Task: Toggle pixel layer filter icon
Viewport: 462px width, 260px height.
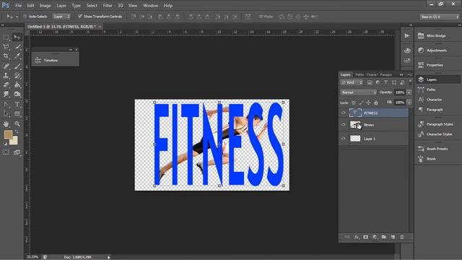Action: coord(370,82)
